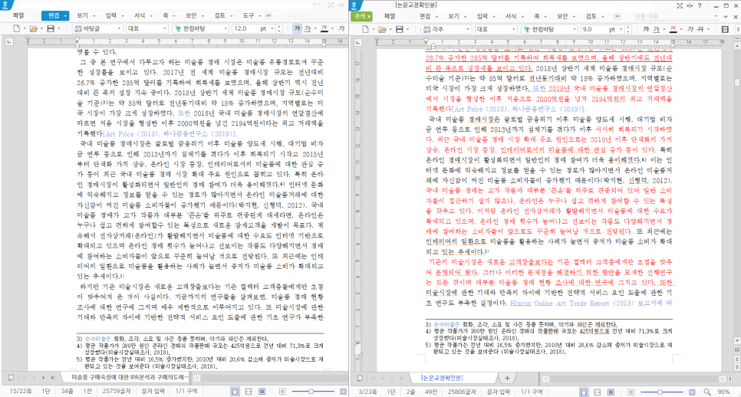Click tab stop selector at left window ruler

click(x=9, y=42)
